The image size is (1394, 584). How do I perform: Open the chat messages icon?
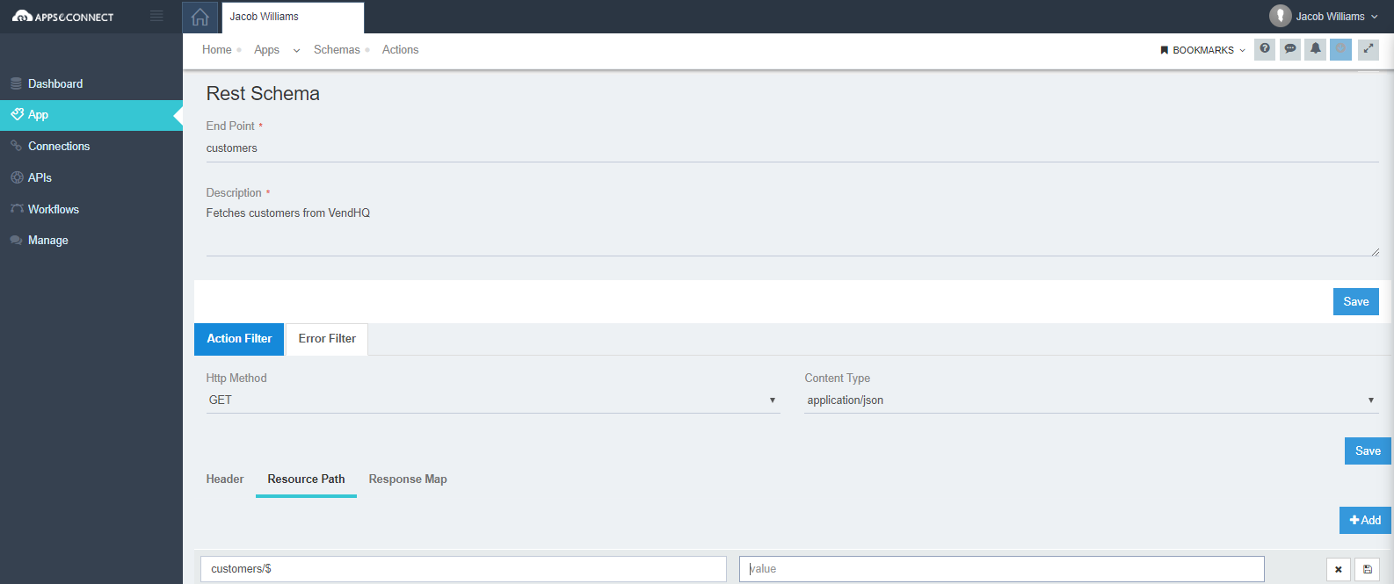click(1290, 49)
